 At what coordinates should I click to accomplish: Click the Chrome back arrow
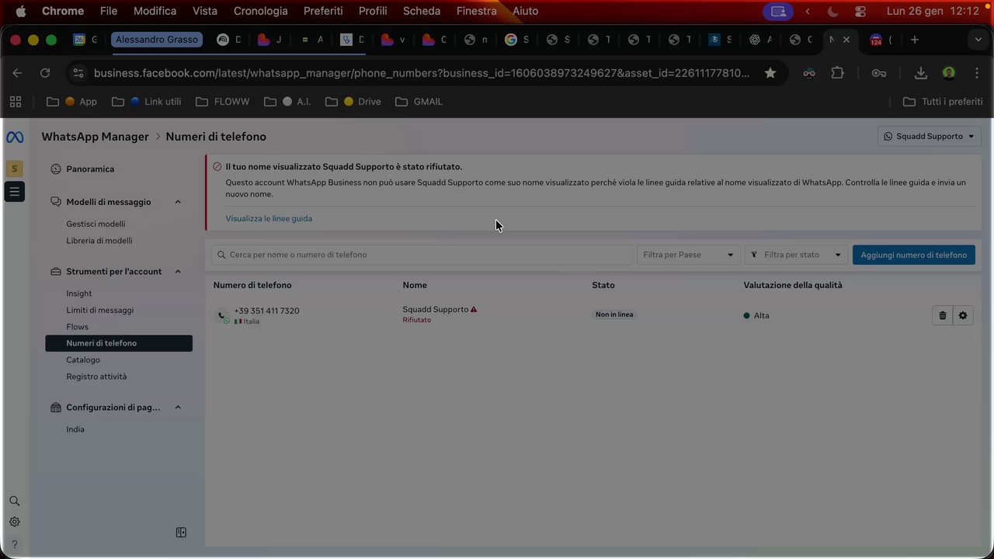tap(17, 73)
